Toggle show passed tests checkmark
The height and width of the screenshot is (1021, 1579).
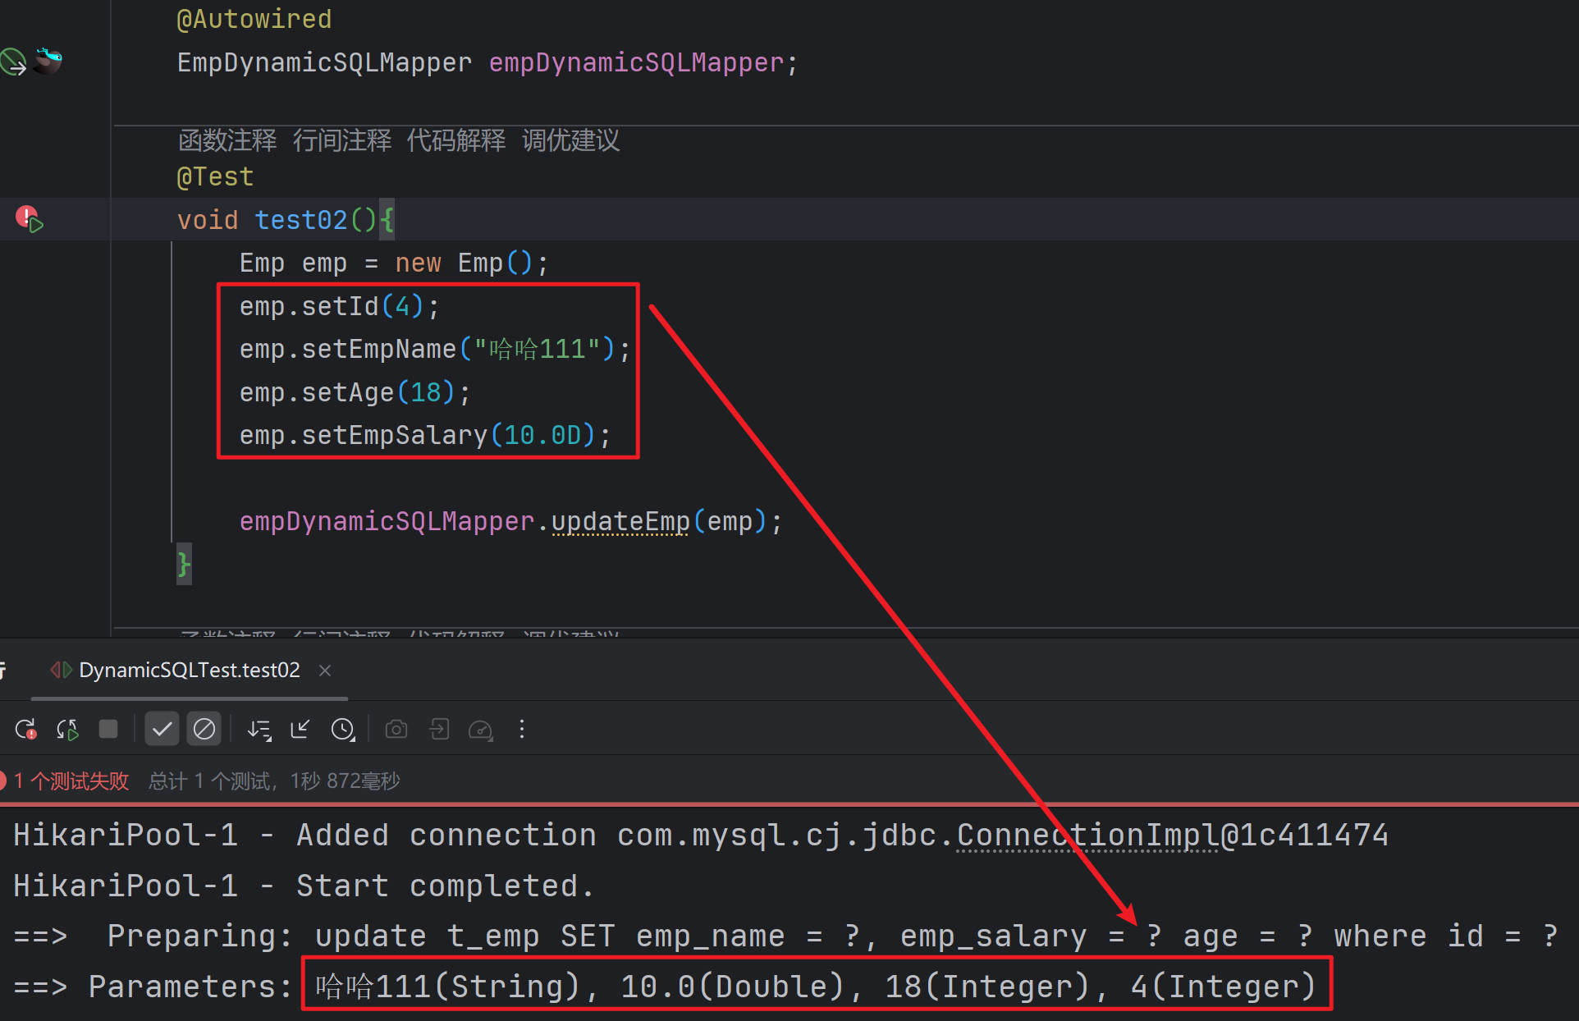pyautogui.click(x=162, y=729)
